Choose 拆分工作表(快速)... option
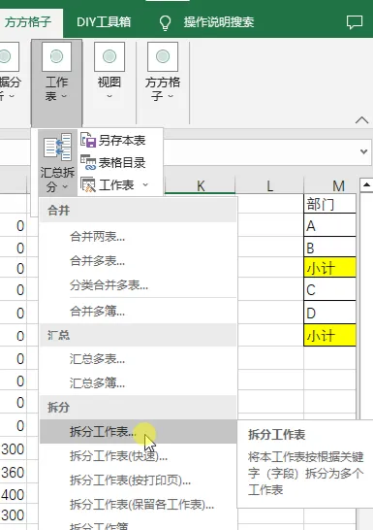373x530 pixels. pyautogui.click(x=139, y=456)
